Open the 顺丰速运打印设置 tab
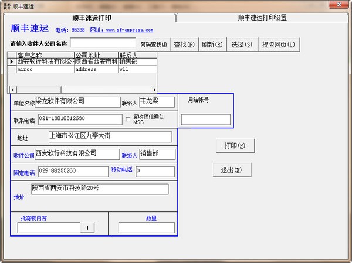The height and width of the screenshot is (263, 352). point(262,18)
